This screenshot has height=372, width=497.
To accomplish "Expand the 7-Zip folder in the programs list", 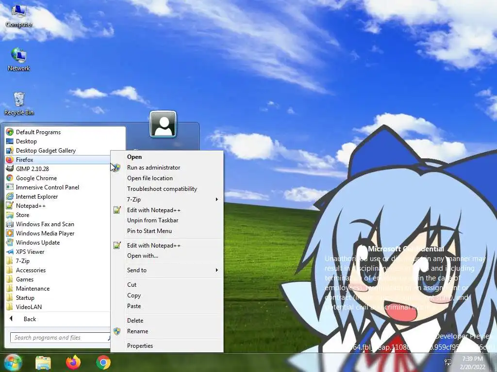I will pyautogui.click(x=23, y=261).
